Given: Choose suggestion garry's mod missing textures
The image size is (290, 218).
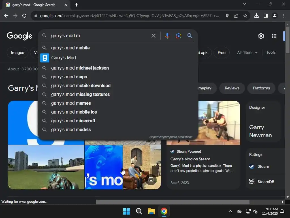Looking at the screenshot, I should [x=118, y=94].
